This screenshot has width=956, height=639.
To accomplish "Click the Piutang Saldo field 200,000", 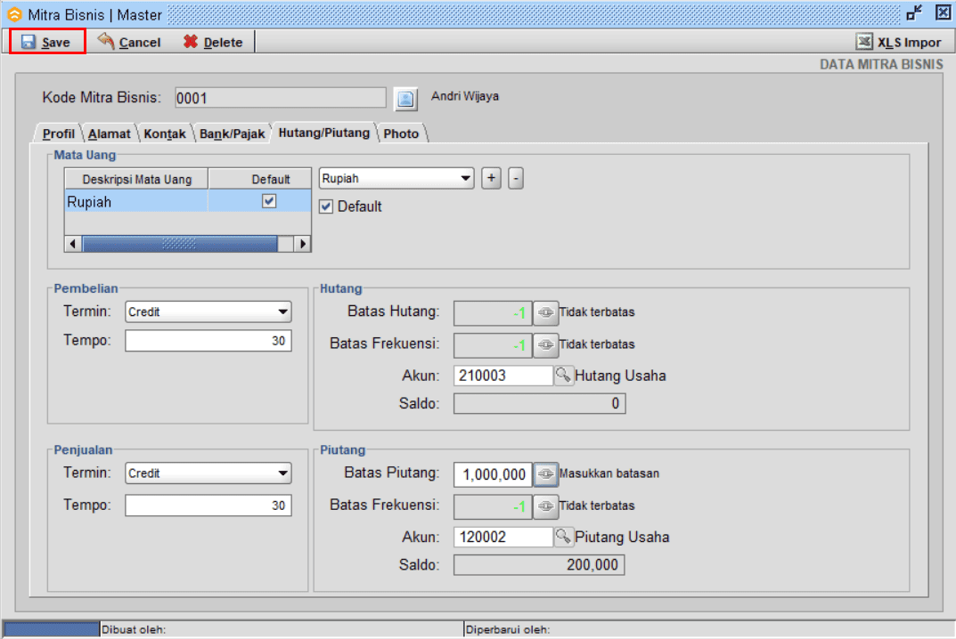I will click(x=539, y=565).
